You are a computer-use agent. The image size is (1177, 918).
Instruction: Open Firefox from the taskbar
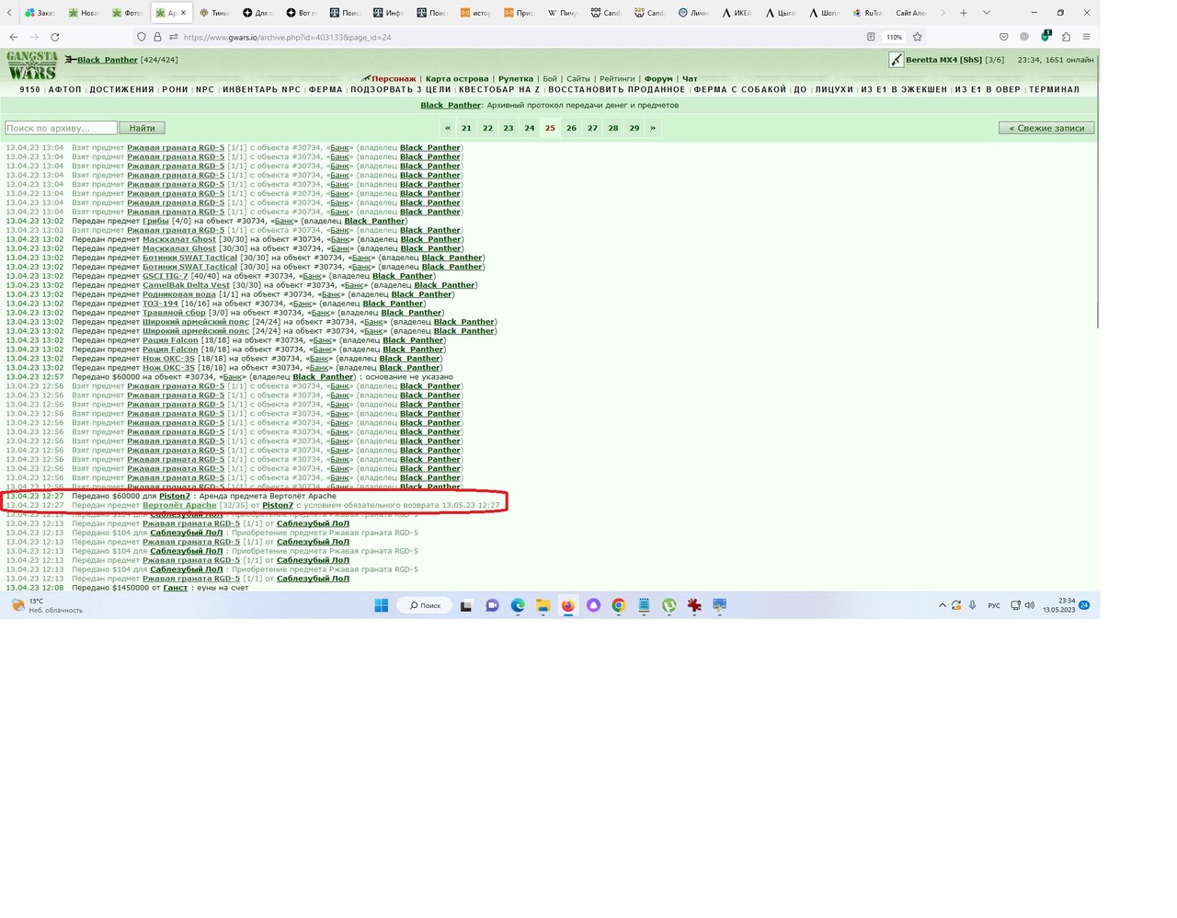pos(568,605)
